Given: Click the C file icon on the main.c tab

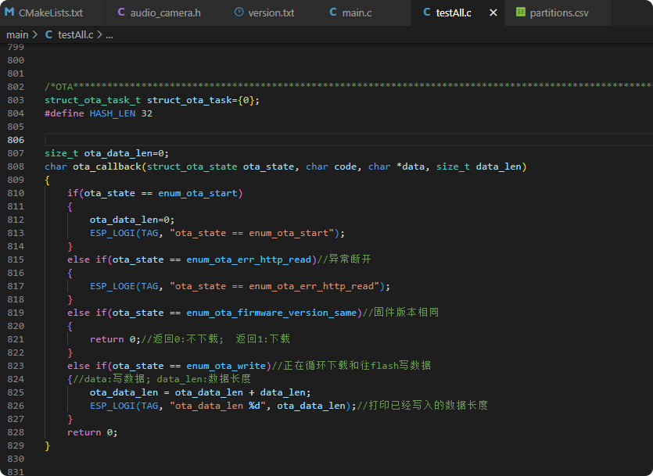Looking at the screenshot, I should click(x=333, y=12).
